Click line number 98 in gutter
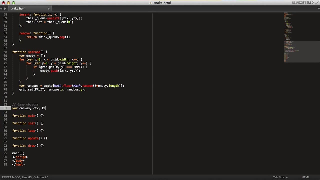320x180 pixels. pos(5,164)
